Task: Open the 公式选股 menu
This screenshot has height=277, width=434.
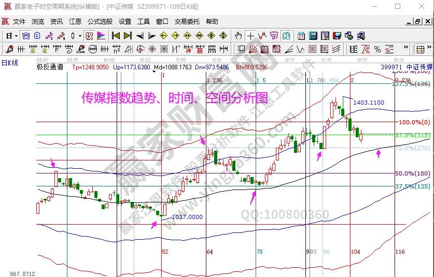Action: (x=100, y=21)
